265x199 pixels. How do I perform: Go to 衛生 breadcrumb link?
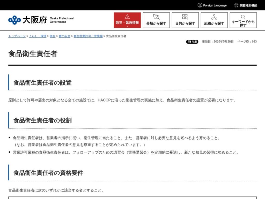(x=52, y=36)
